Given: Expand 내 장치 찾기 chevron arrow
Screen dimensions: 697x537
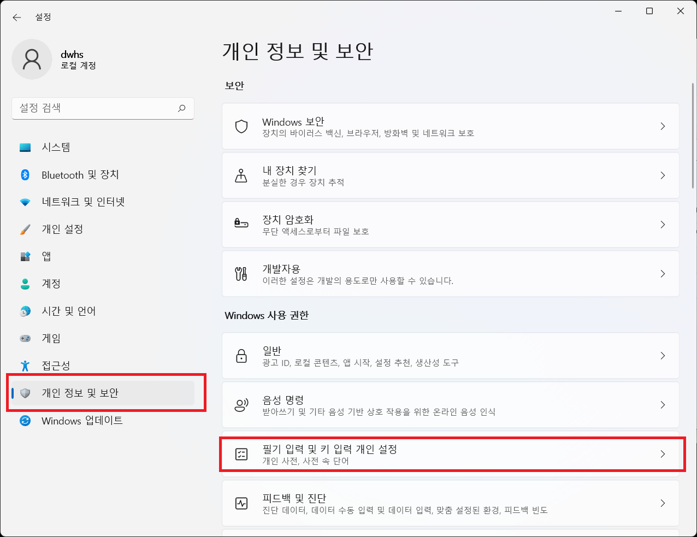Looking at the screenshot, I should [663, 175].
